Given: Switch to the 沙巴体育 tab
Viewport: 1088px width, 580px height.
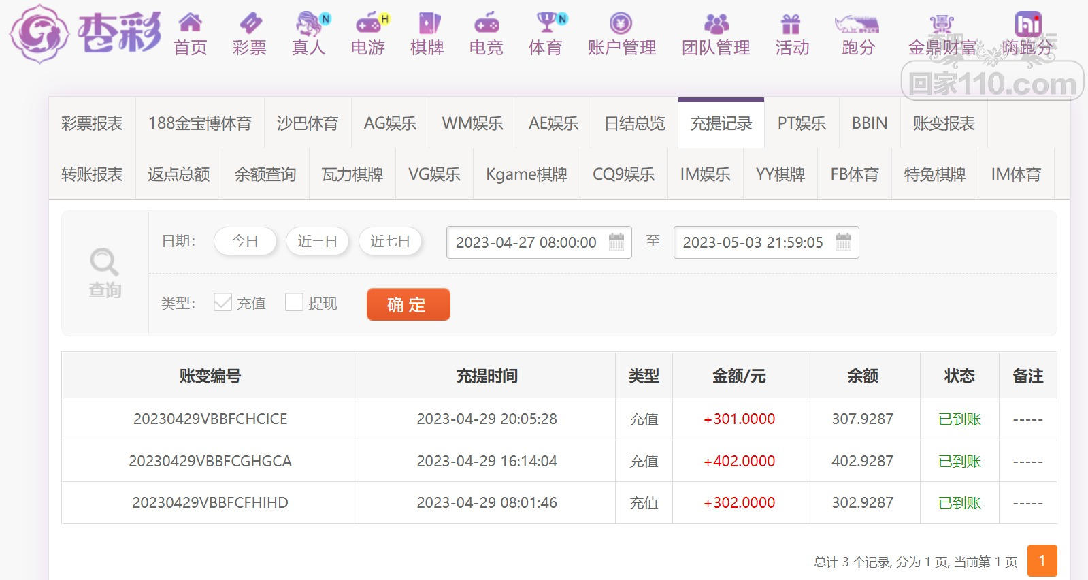Looking at the screenshot, I should [308, 123].
